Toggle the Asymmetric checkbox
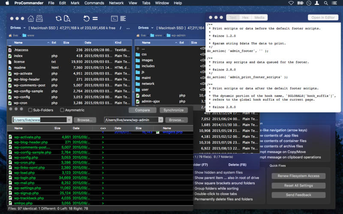Image resolution: width=343 pixels, height=214 pixels. (62, 110)
